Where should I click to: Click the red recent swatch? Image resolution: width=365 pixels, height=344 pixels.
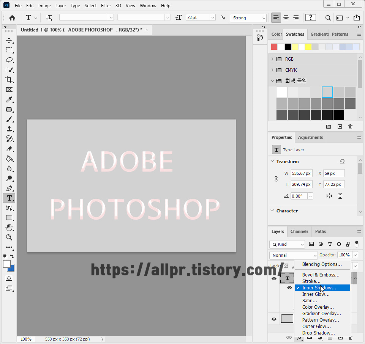click(274, 47)
